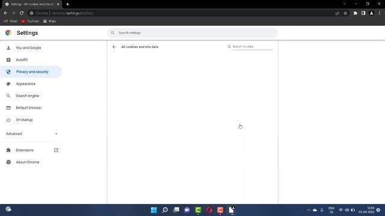Open clock and date calendar
Screen dimensions: 385x216
(366, 210)
